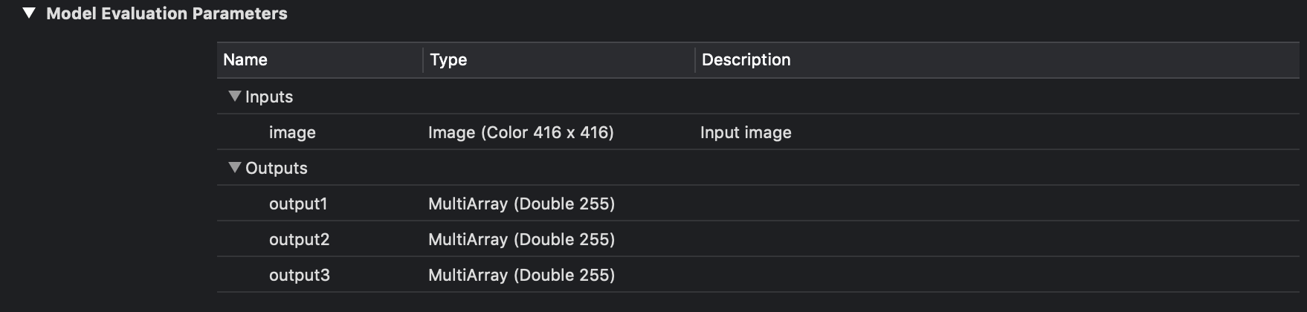Select the output3 row name

click(299, 275)
